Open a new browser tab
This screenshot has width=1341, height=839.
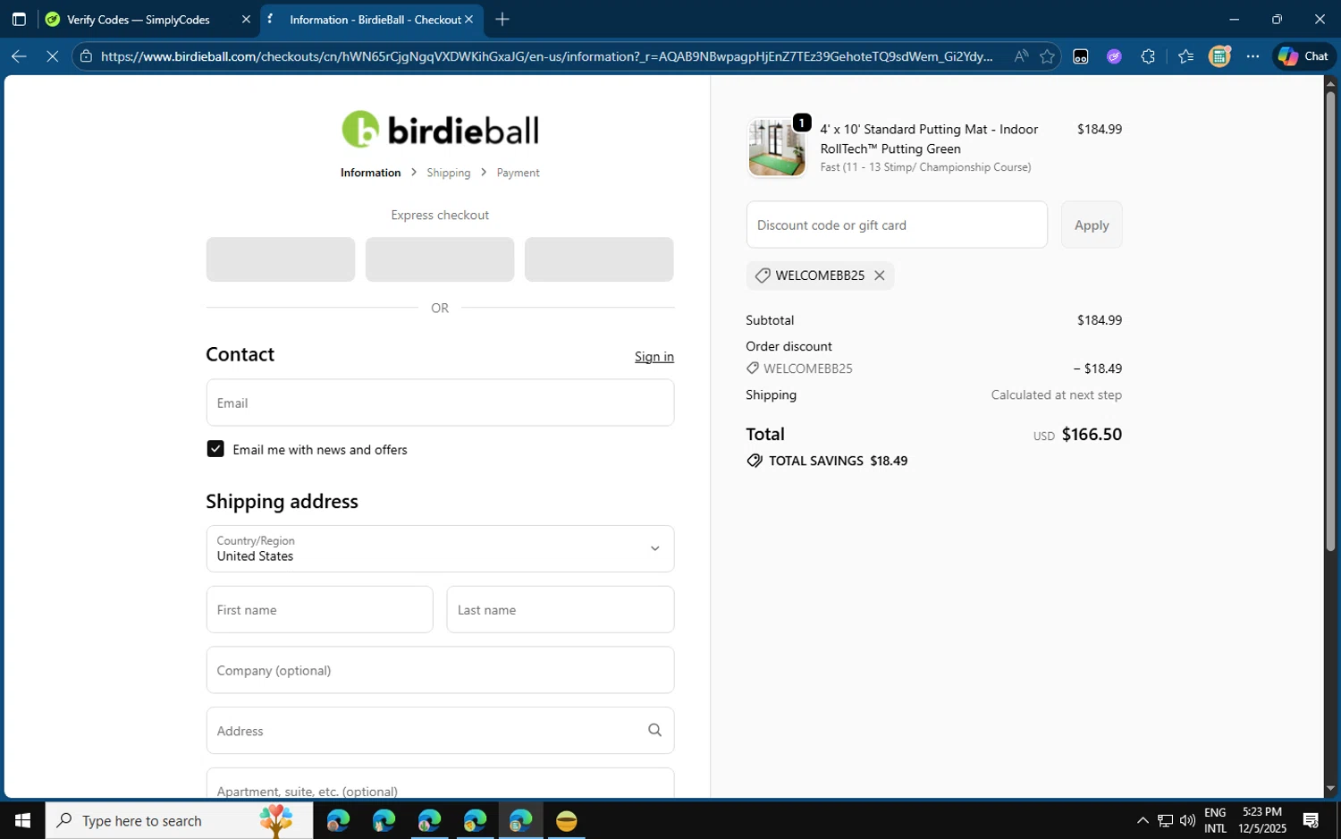click(502, 19)
